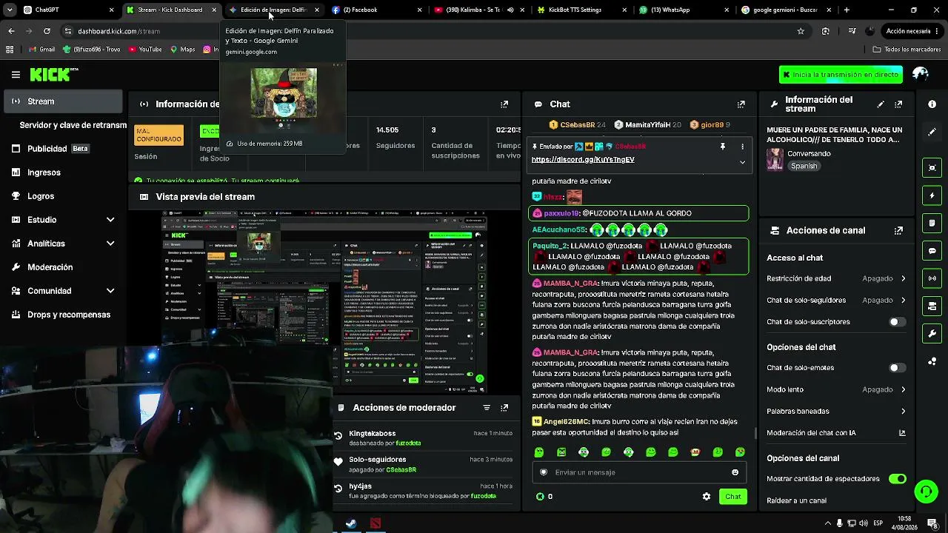Select the pencil icon in right rail
Image resolution: width=948 pixels, height=533 pixels.
pos(932,132)
